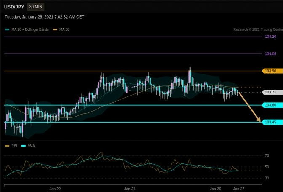This screenshot has width=283, height=192.
Task: Click the USD/JPY symbol title
Action: click(x=14, y=7)
